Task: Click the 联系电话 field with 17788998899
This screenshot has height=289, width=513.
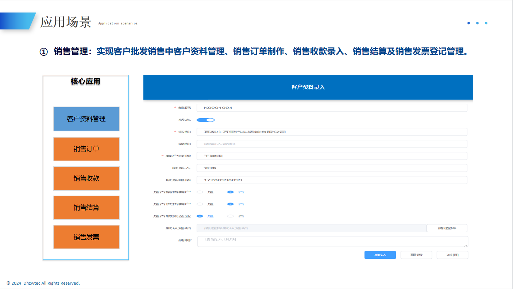Action: click(x=332, y=180)
